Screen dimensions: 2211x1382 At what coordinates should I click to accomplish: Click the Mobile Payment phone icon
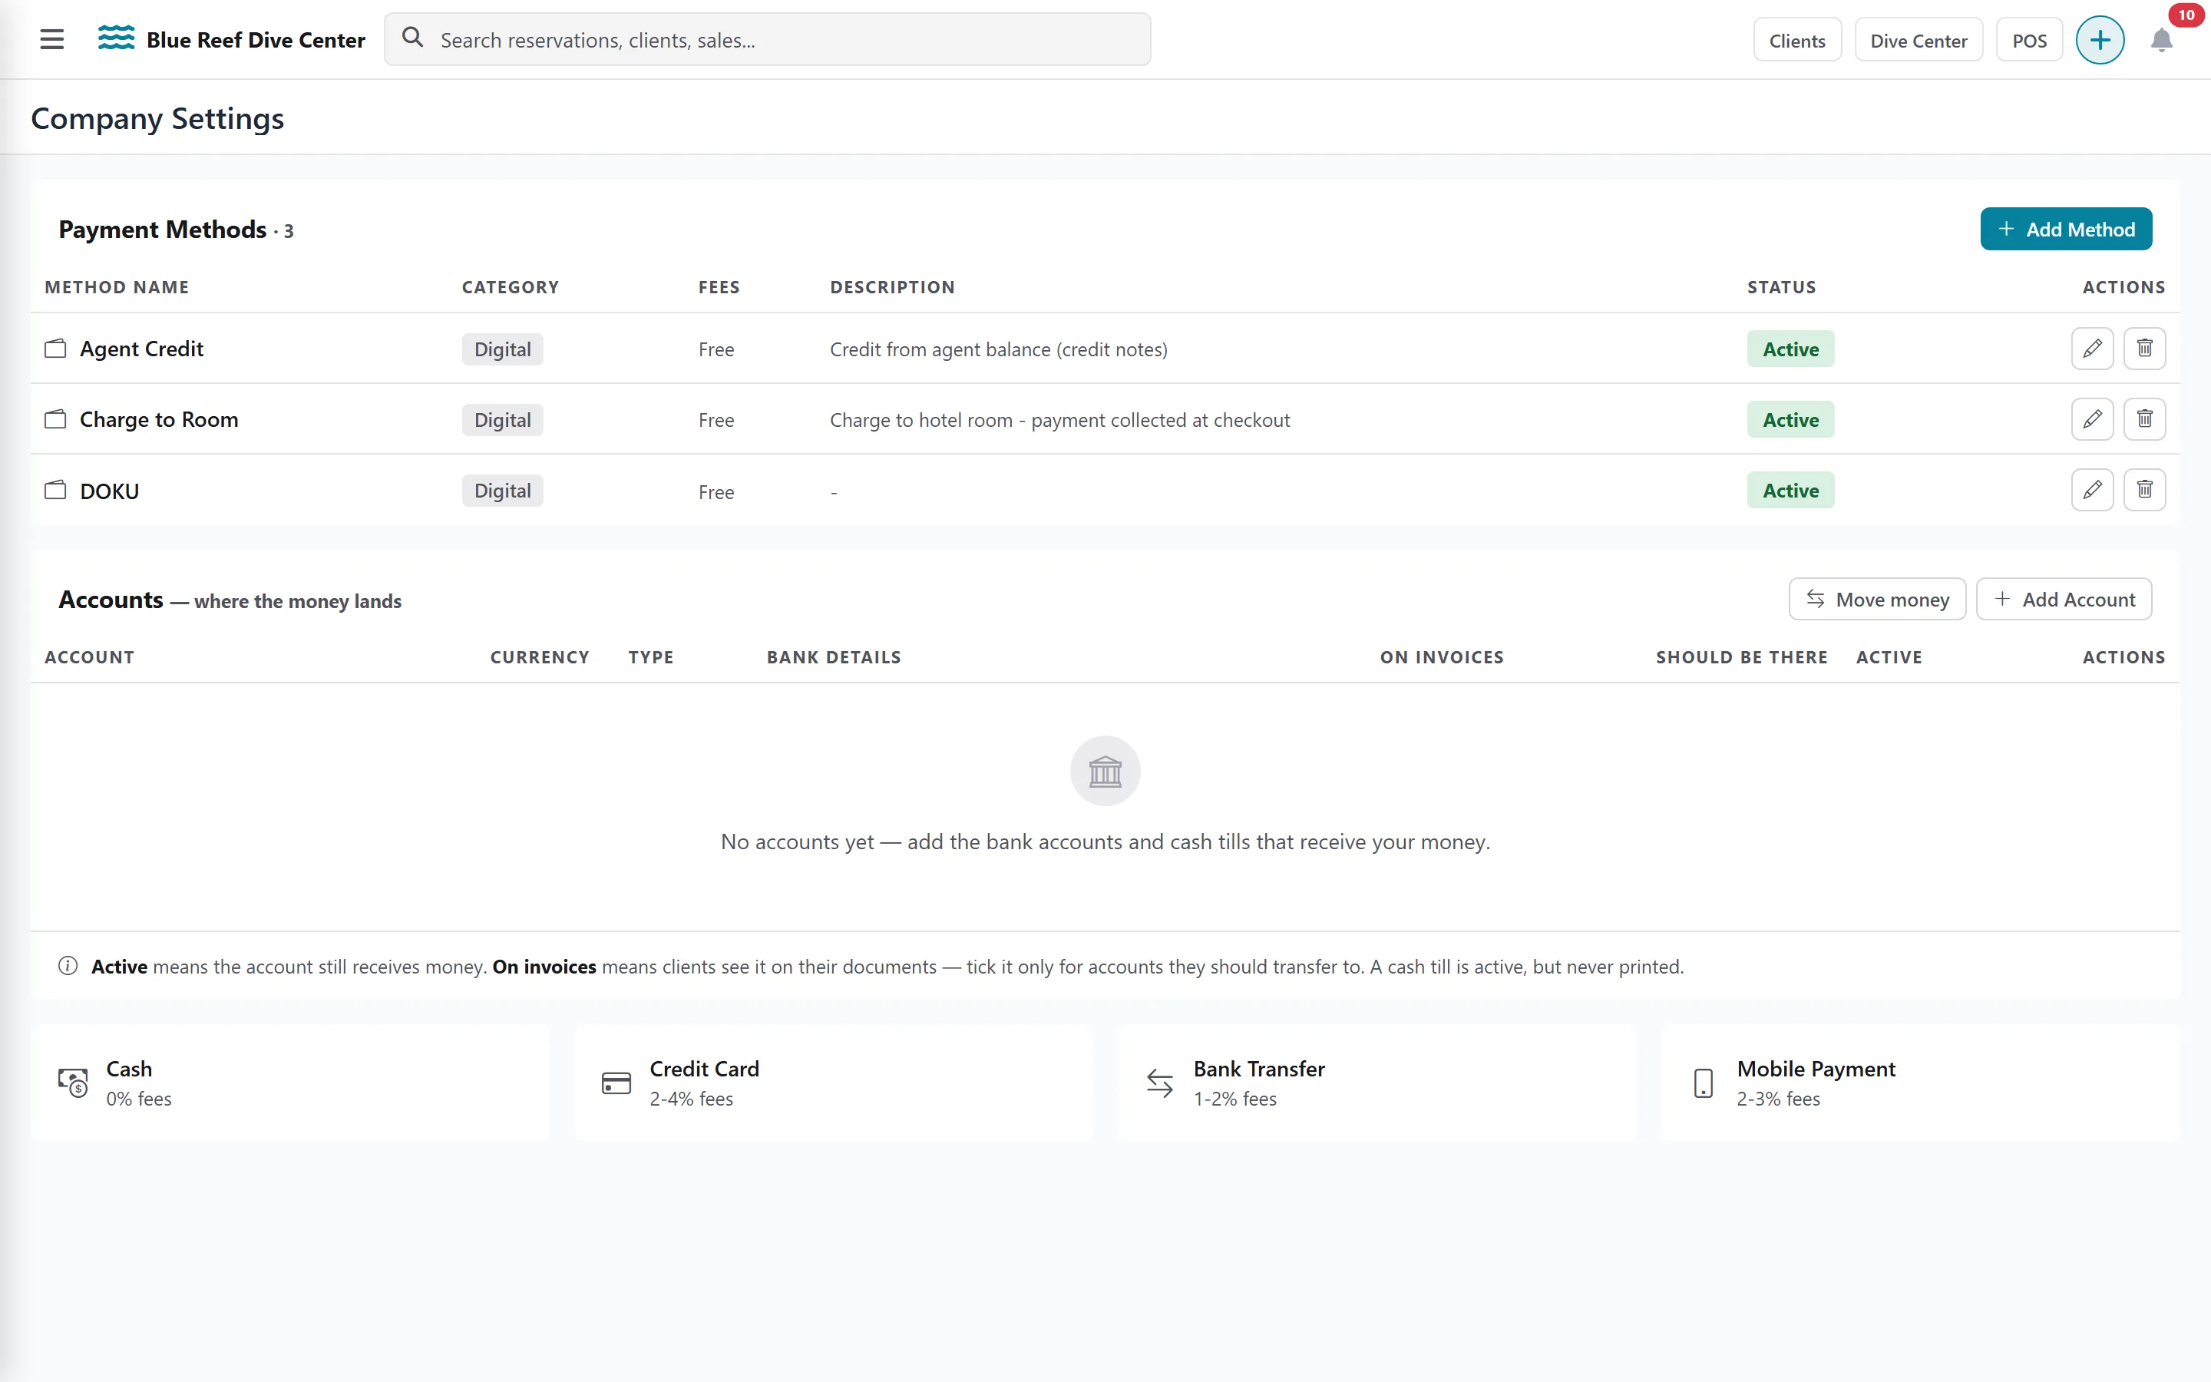pyautogui.click(x=1704, y=1083)
